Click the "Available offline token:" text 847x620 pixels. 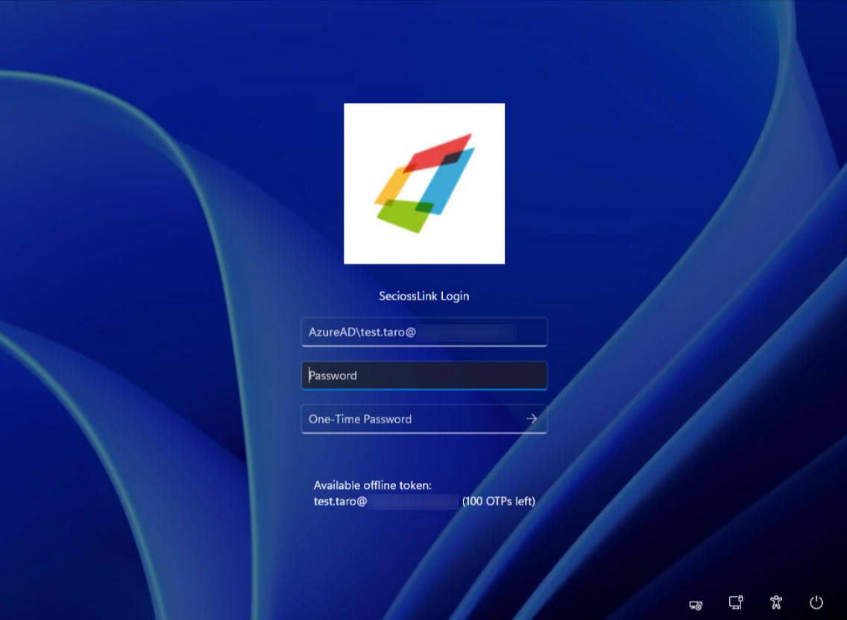tap(373, 485)
